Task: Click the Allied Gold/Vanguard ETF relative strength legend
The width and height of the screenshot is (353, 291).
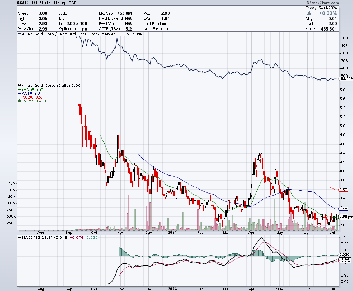Action: (80, 34)
